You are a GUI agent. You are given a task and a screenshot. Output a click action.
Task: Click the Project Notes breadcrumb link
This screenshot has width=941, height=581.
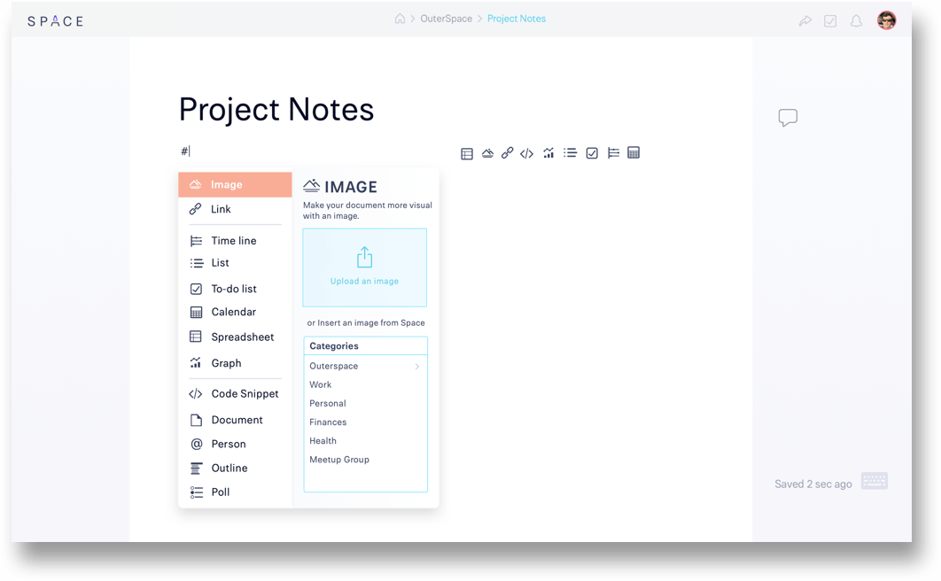[x=516, y=19]
